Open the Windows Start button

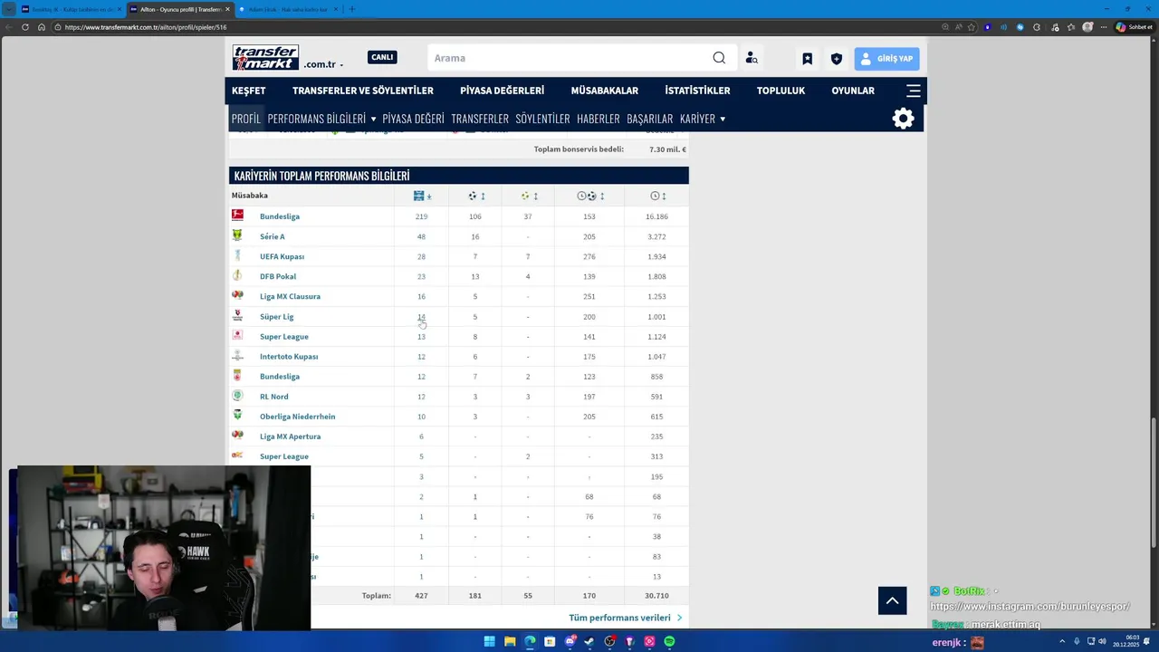(x=489, y=641)
